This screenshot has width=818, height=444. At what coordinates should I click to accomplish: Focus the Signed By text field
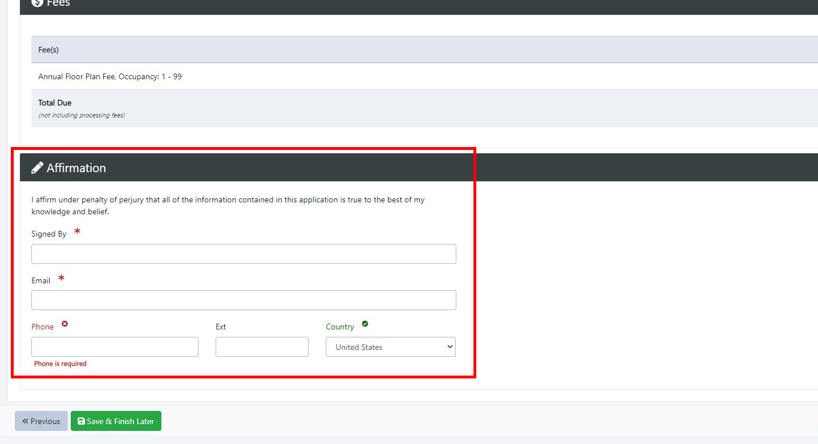click(244, 254)
